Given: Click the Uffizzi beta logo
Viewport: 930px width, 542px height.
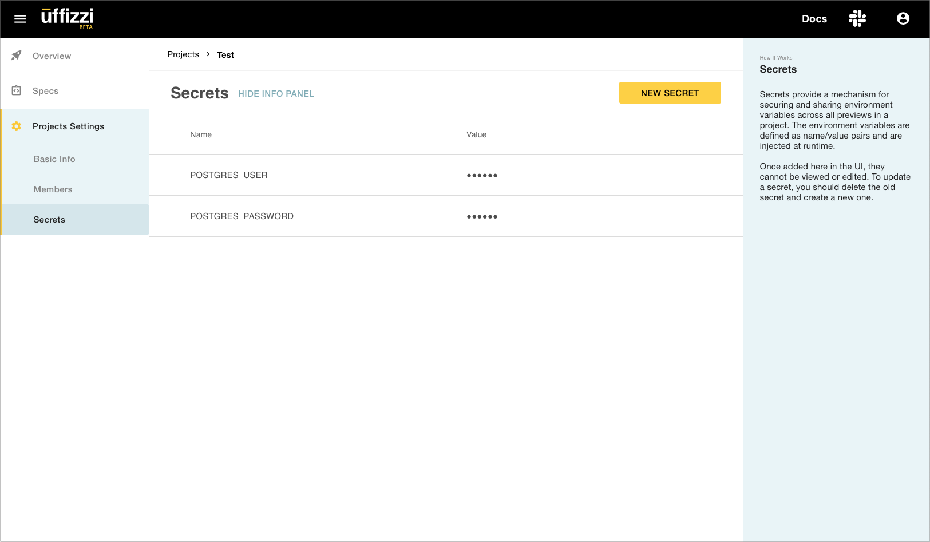Looking at the screenshot, I should [x=67, y=18].
